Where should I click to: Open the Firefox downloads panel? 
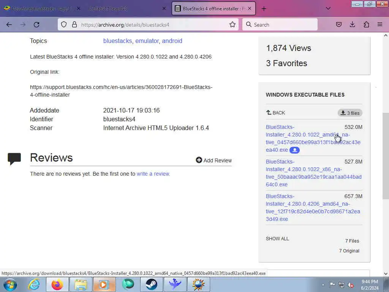click(x=352, y=24)
